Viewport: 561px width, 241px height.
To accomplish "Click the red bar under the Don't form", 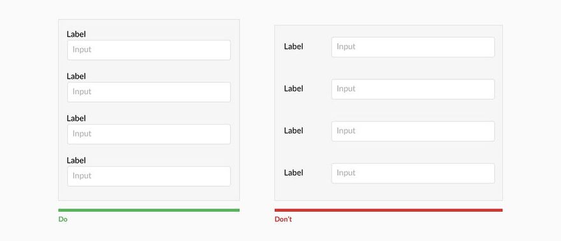I will tap(388, 210).
